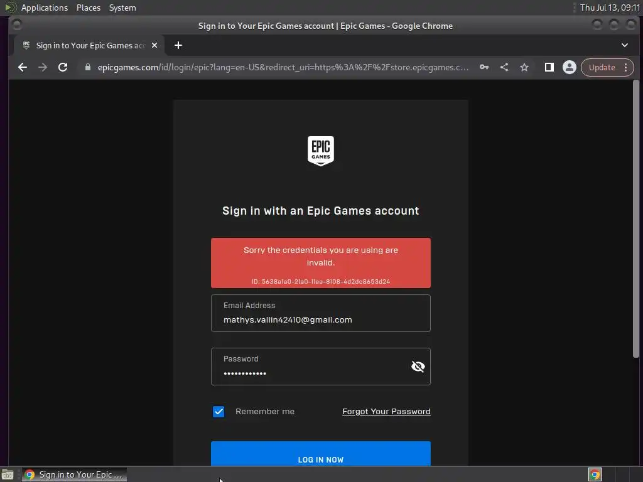Click the LOG IN NOW button
The image size is (643, 482).
coord(321,454)
